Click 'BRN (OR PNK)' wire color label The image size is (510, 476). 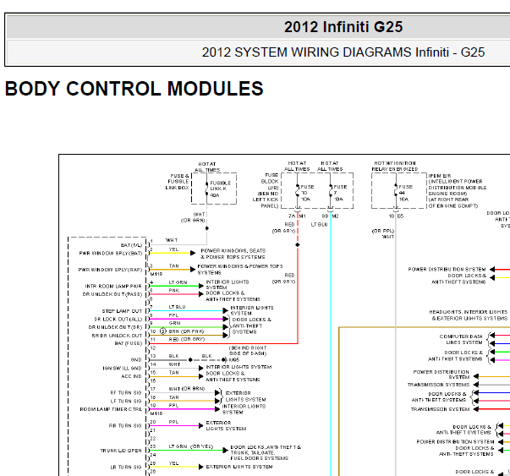(186, 331)
